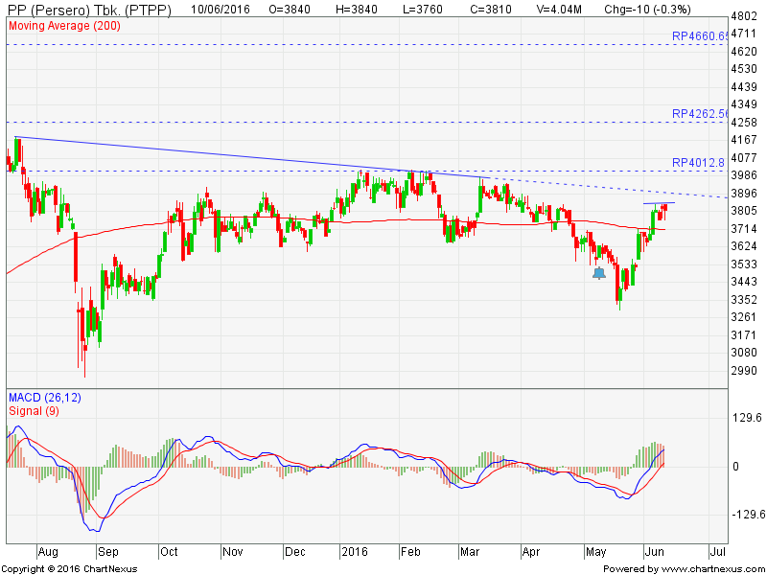Click the blue bell alert icon near May
This screenshot has width=767, height=575.
tap(599, 272)
